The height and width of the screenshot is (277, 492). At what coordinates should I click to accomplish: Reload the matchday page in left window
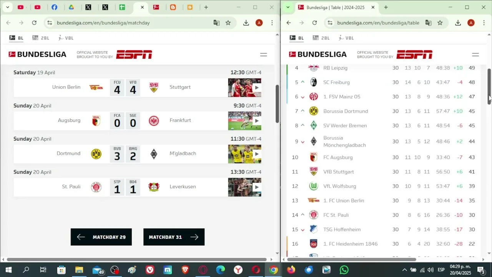[x=34, y=23]
